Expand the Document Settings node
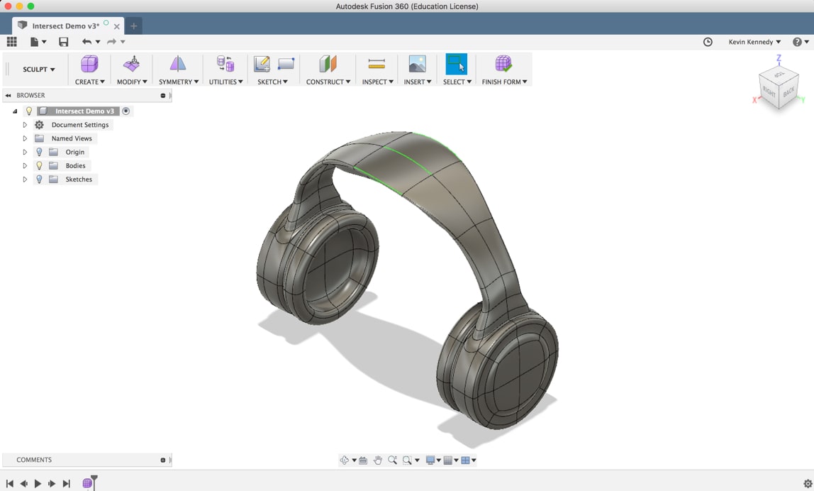Viewport: 814px width, 491px height. (25, 124)
